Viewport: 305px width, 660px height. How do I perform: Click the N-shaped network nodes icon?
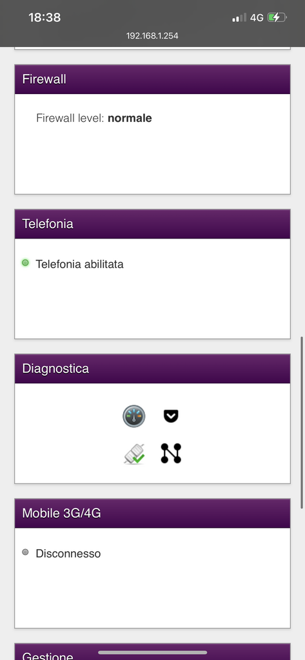[x=171, y=453]
